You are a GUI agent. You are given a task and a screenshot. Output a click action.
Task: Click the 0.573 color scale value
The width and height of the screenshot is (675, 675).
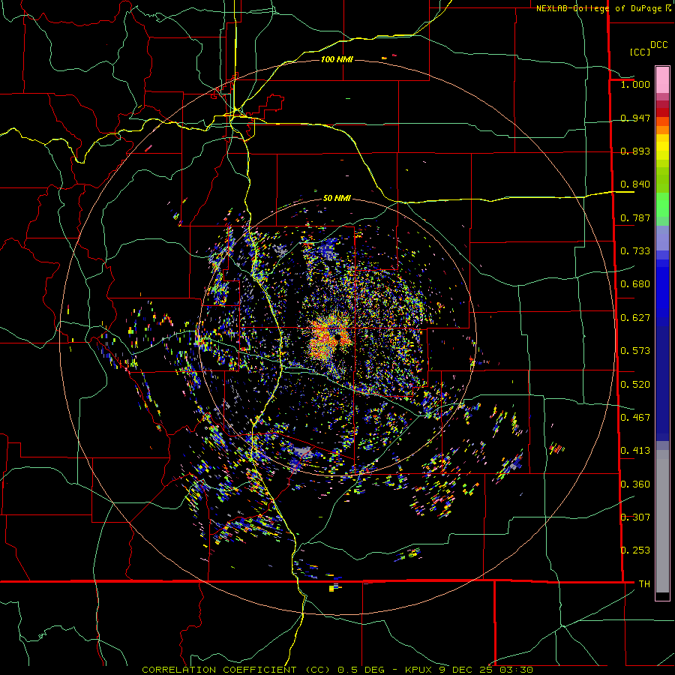(x=635, y=351)
